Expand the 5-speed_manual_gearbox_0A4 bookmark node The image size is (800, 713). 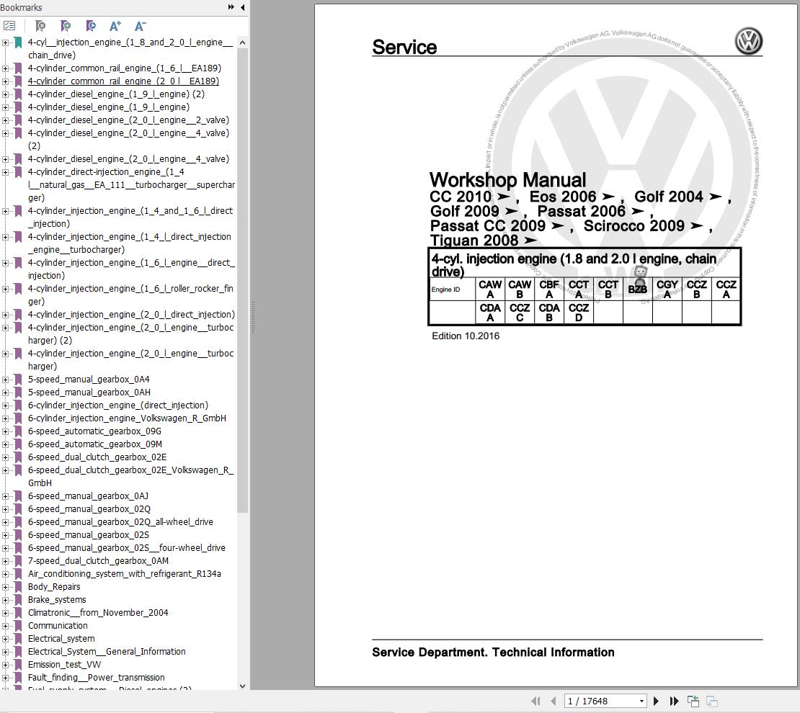click(6, 380)
